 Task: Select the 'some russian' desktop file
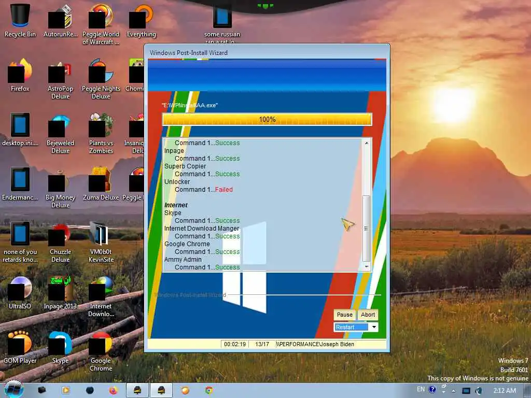point(222,24)
